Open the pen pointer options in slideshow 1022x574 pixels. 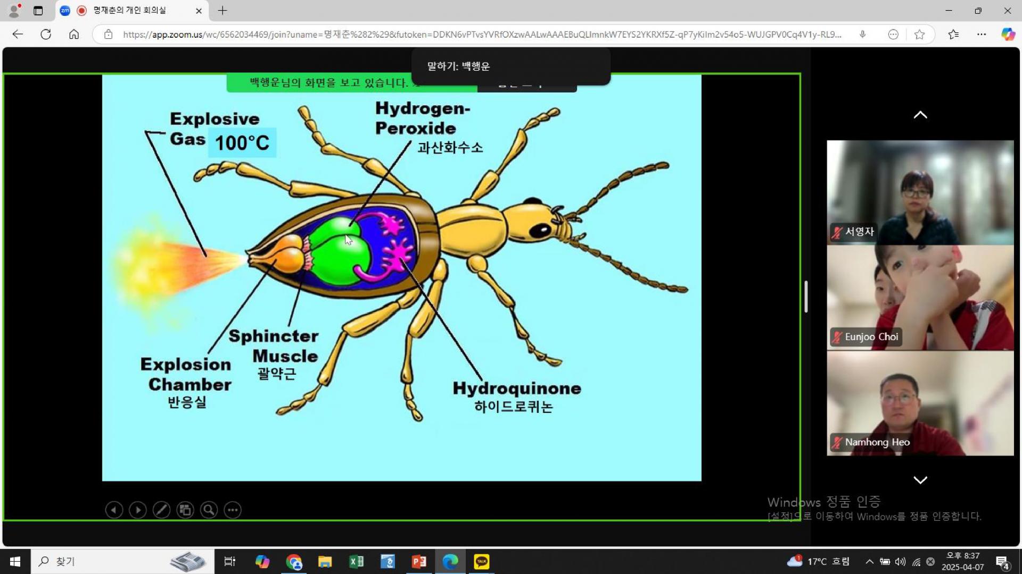click(x=161, y=510)
